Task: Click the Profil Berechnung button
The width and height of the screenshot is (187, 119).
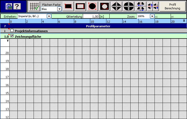Action: (172, 6)
